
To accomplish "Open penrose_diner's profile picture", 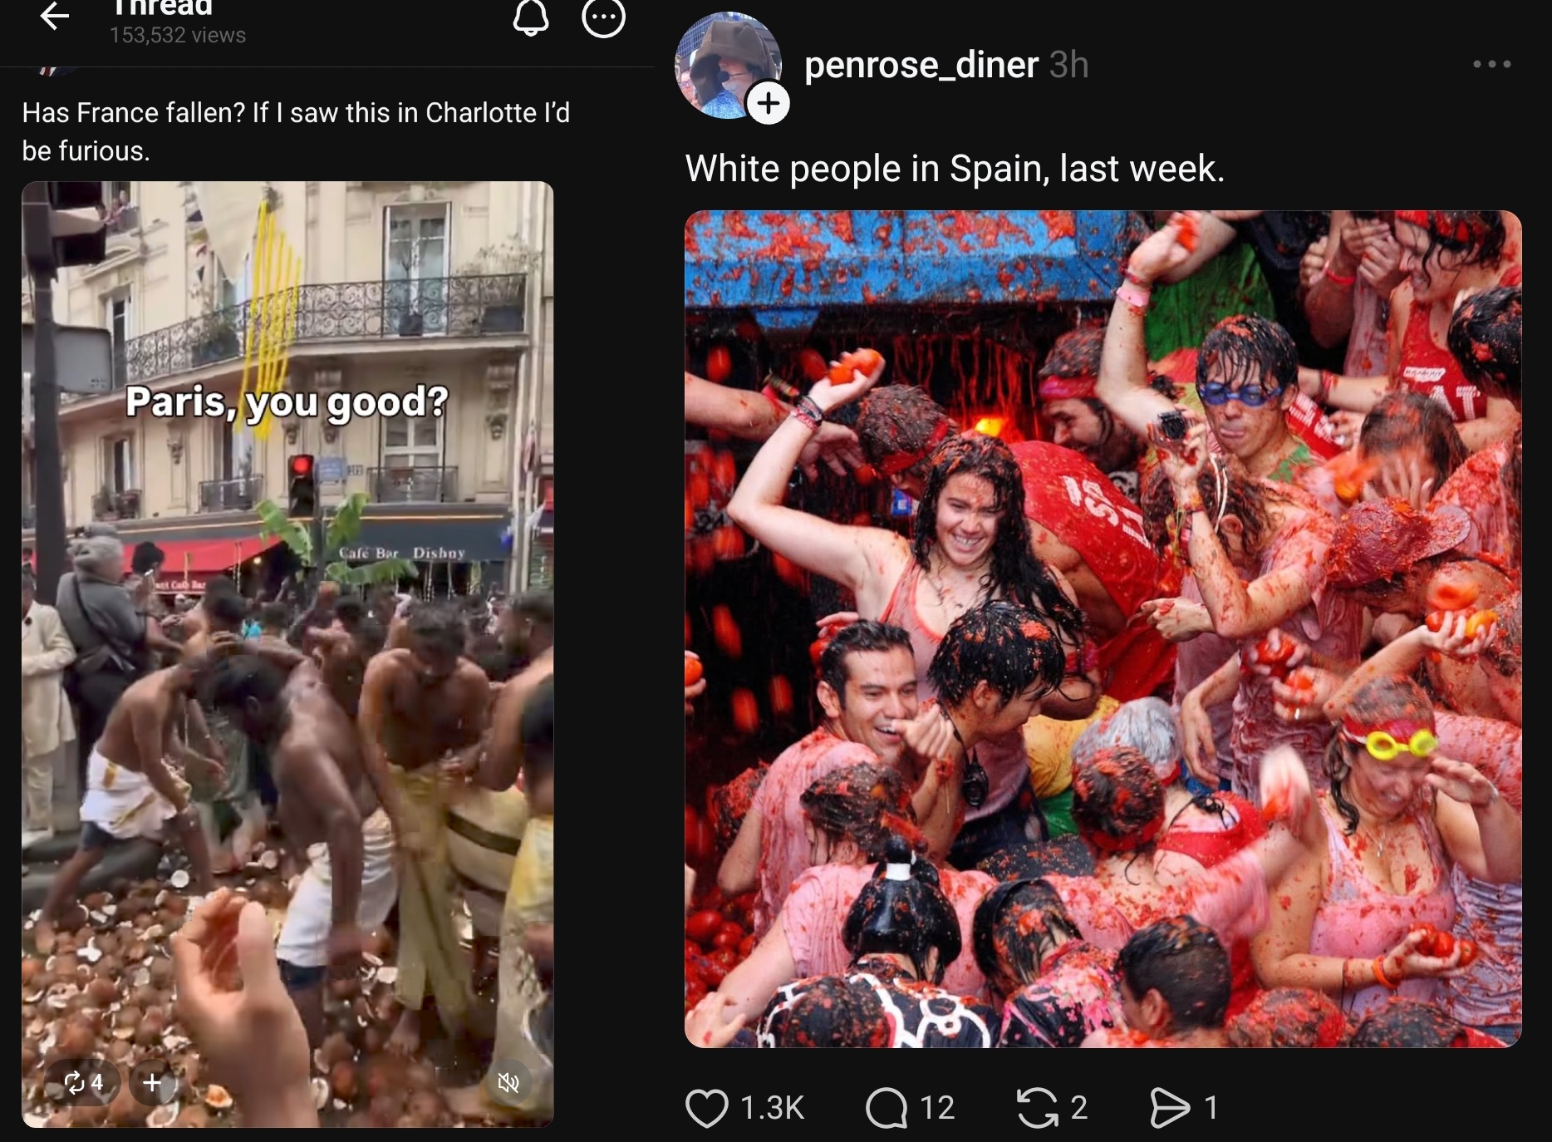I will coord(728,65).
